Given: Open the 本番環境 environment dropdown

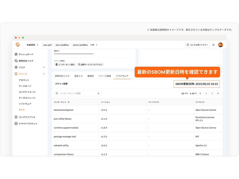Looking at the screenshot, I should (32, 45).
